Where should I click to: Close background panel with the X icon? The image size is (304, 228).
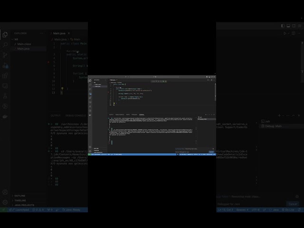pyautogui.click(x=299, y=115)
